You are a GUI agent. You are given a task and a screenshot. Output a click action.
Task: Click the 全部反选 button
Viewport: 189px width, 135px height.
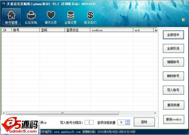173,48
